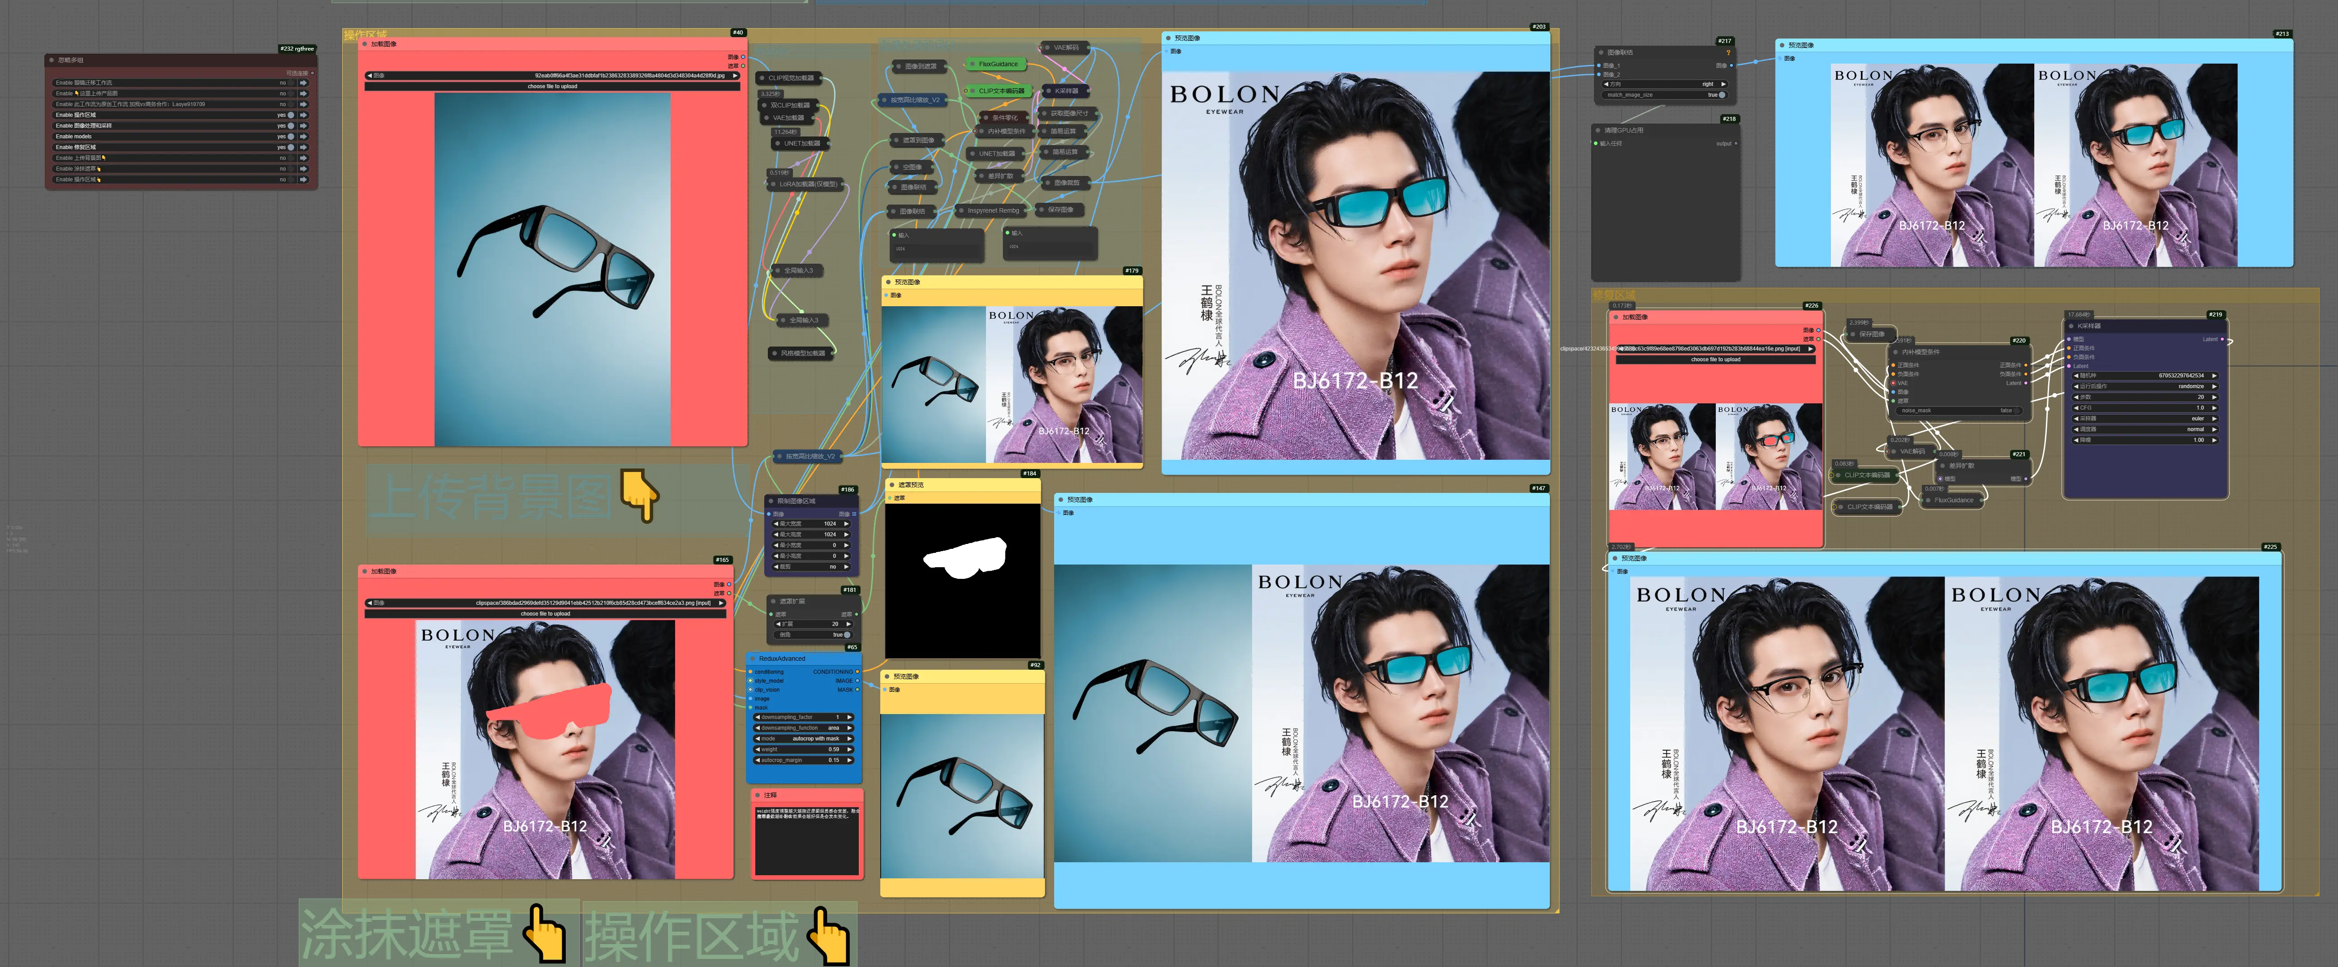
Task: Toggle Enable 操作区域 (set to yes)
Action: tap(291, 115)
